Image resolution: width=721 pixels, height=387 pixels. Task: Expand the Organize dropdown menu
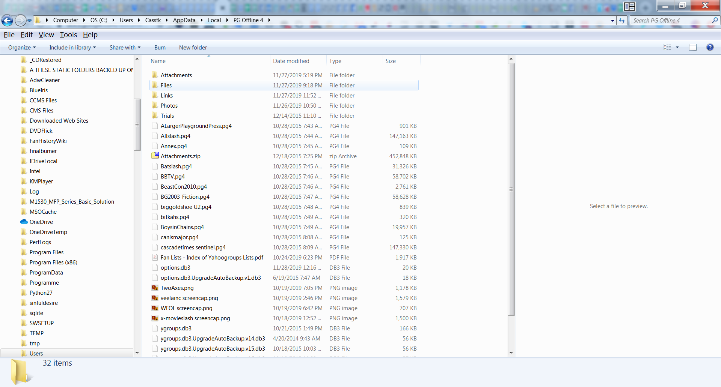(22, 48)
